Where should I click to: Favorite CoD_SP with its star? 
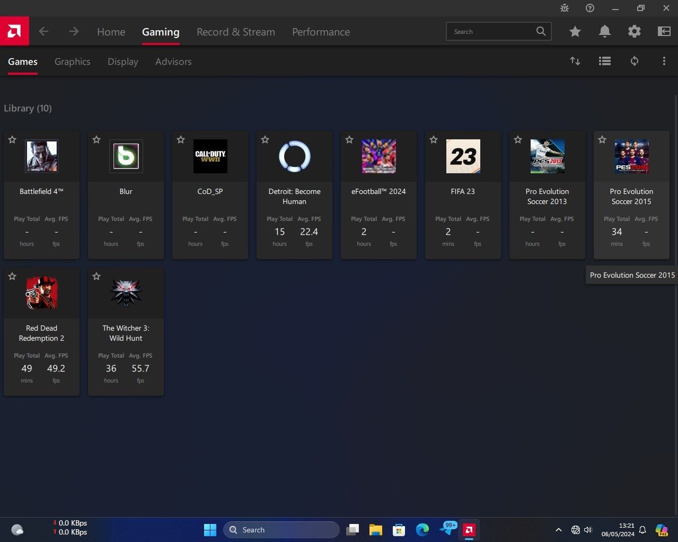pyautogui.click(x=181, y=140)
